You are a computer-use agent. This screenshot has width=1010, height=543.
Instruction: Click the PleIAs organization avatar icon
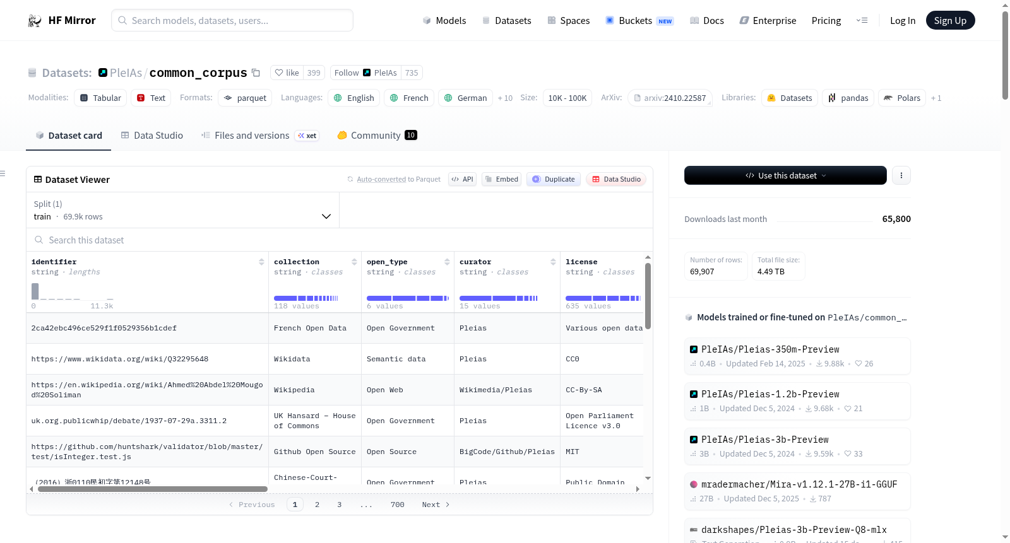[x=103, y=73]
